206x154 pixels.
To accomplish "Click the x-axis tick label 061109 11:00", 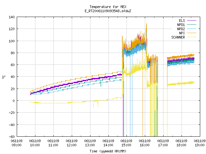I will [x=53, y=143].
